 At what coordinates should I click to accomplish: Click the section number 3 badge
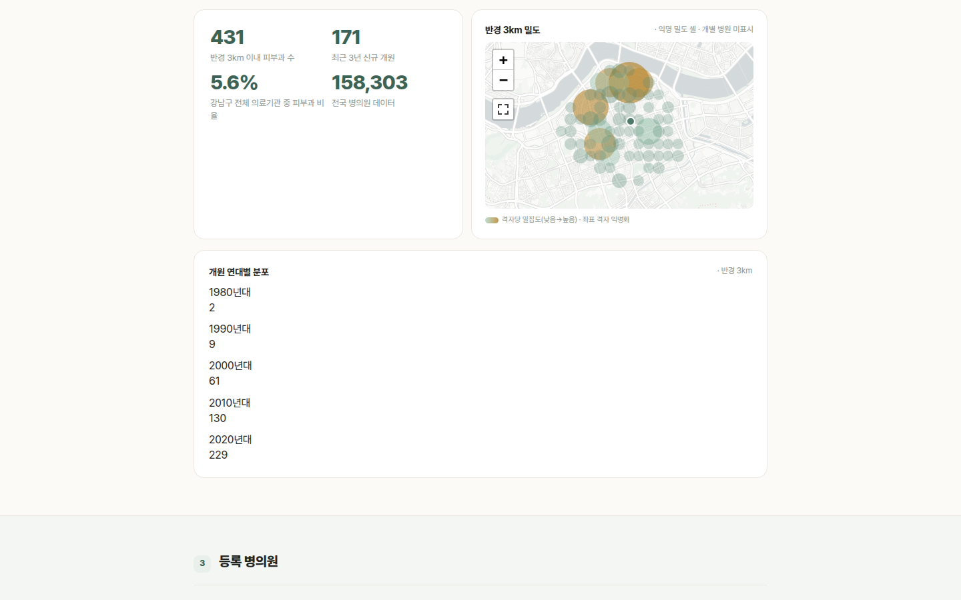point(202,563)
